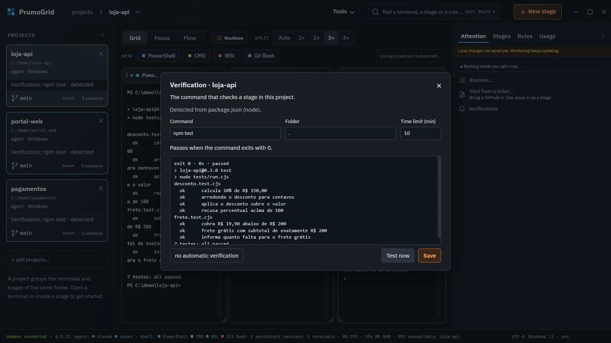Remove the portal-web project card
Image resolution: width=611 pixels, height=343 pixels.
[x=101, y=121]
